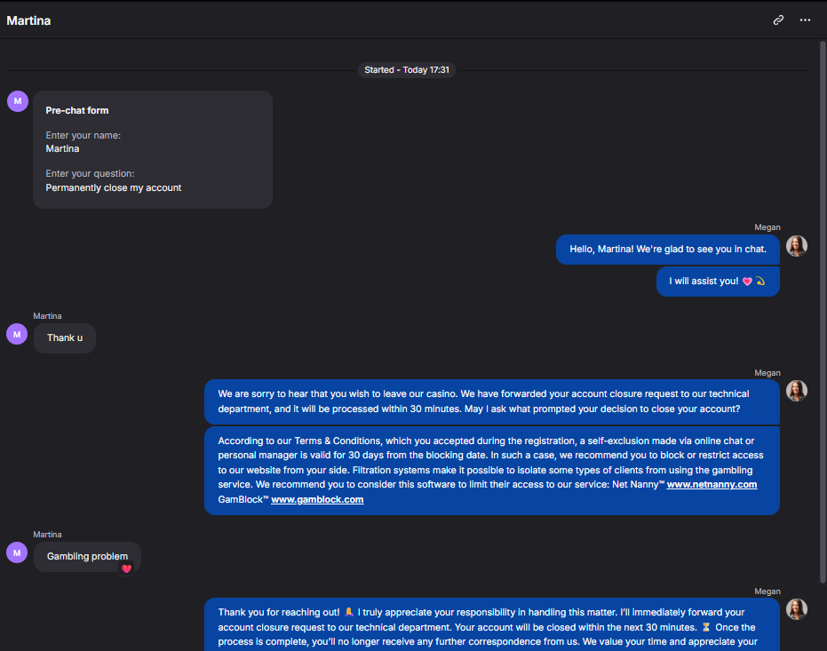The width and height of the screenshot is (827, 651).
Task: Click Megan's avatar beside the last message
Action: [x=797, y=609]
